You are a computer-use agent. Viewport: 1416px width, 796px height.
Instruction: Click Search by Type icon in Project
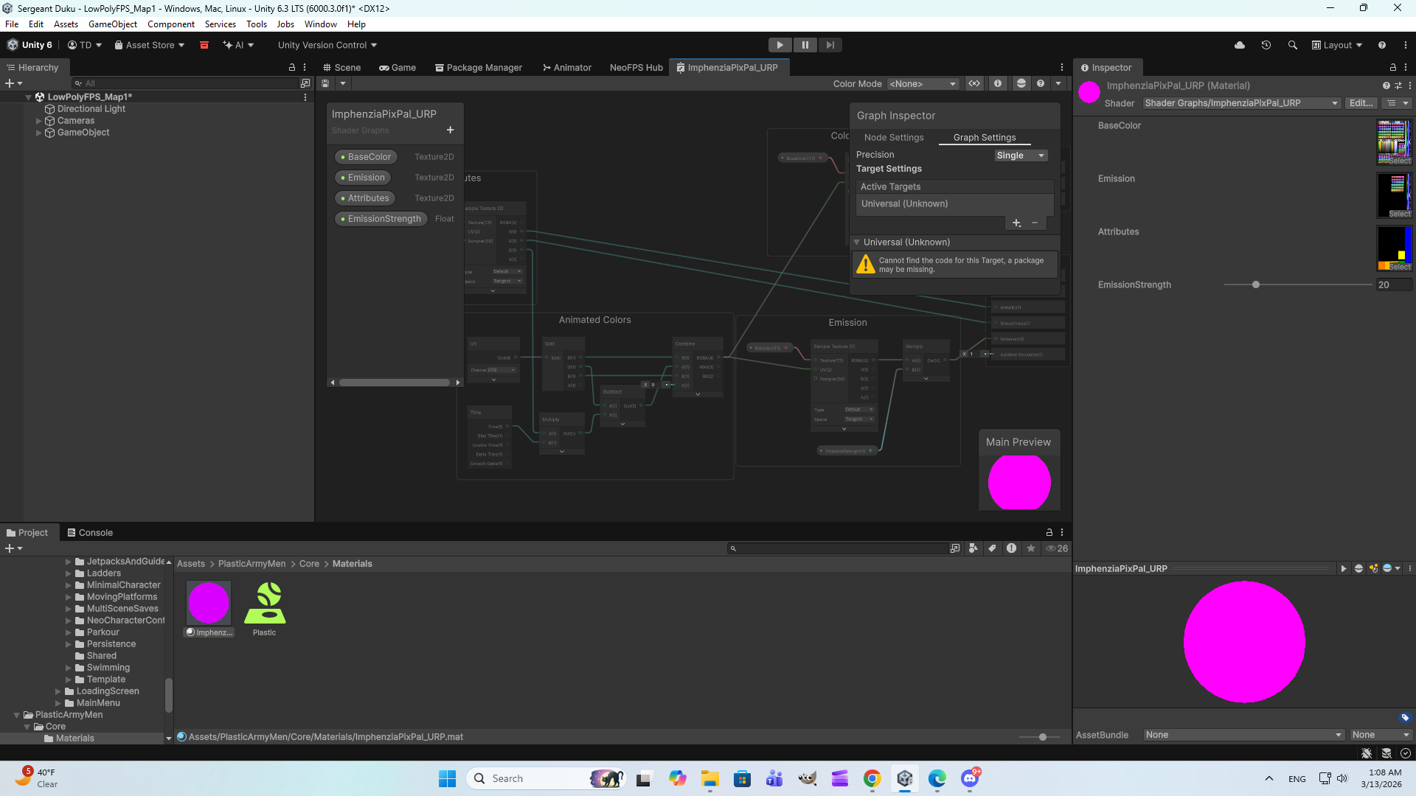(974, 548)
